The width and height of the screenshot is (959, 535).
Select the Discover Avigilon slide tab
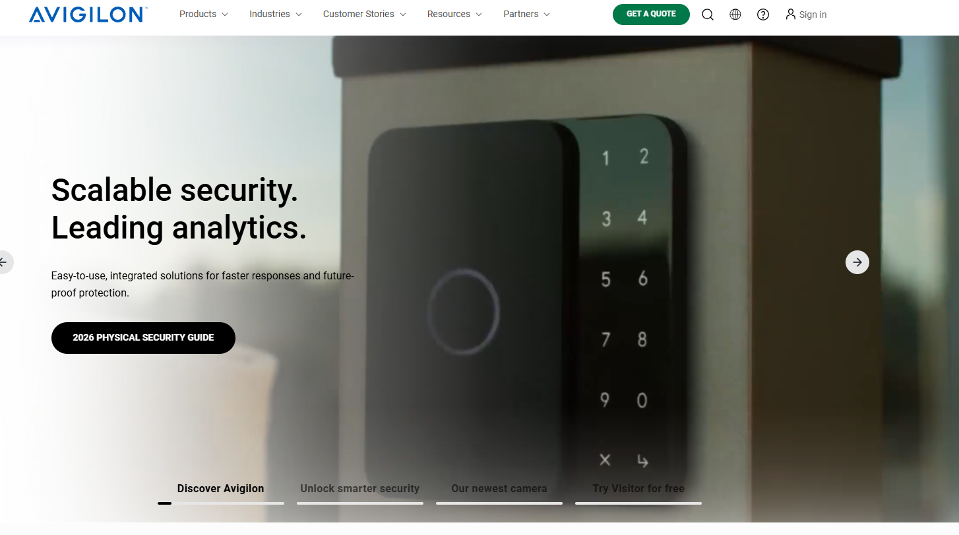click(220, 489)
